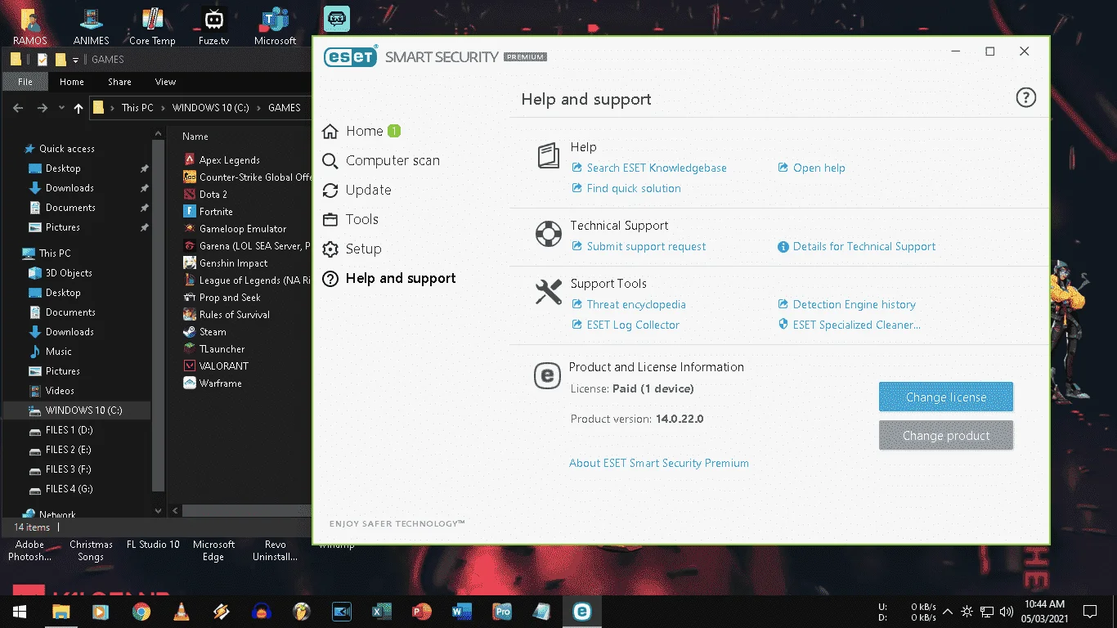Open View tab in File Explorer

point(165,82)
